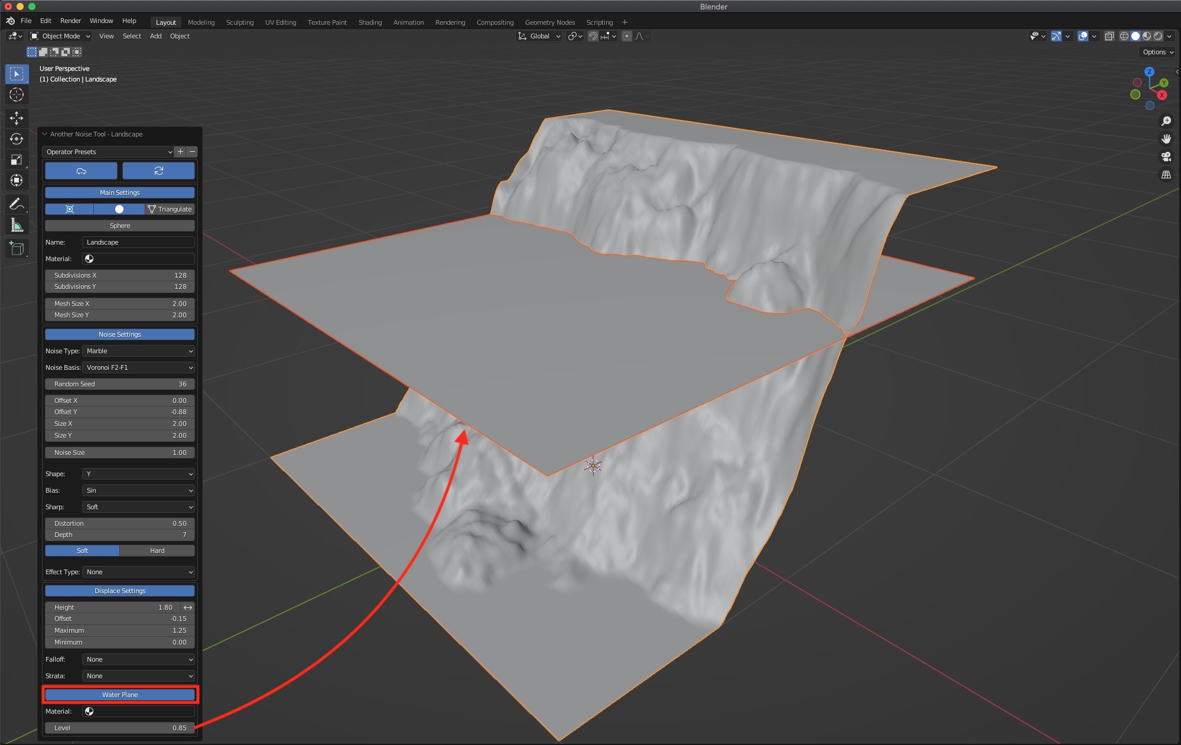Open the Render menu

(x=70, y=21)
